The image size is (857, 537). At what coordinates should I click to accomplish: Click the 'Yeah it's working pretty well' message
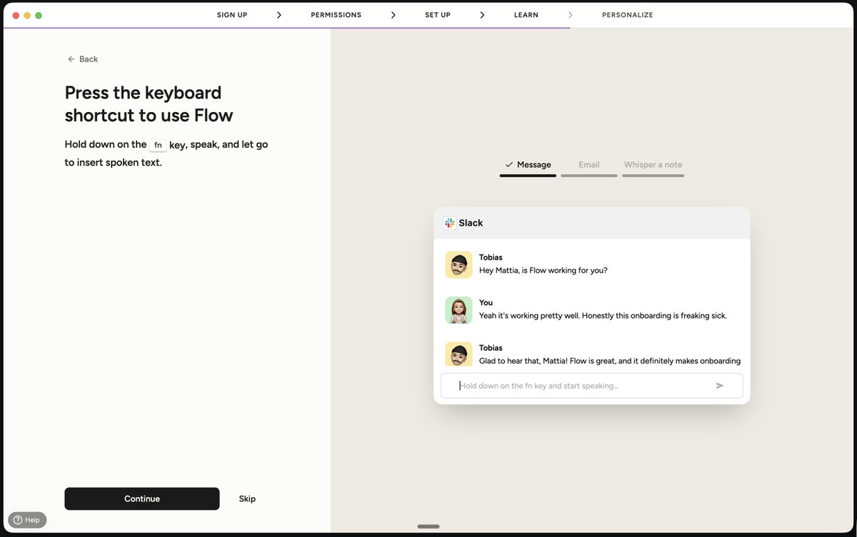pos(603,315)
